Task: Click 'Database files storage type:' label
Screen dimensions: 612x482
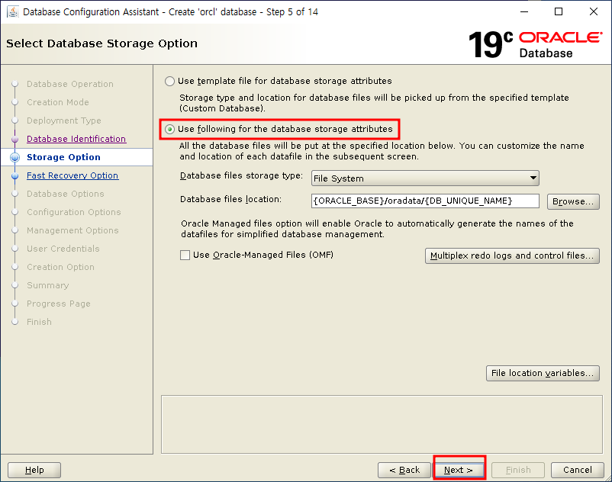Action: point(241,176)
